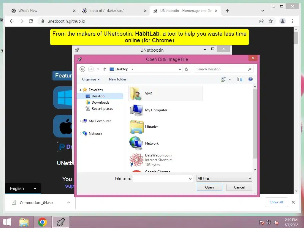Viewport: 304px width, 228px height.
Task: Open the All Files type dropdown
Action: coord(224,178)
